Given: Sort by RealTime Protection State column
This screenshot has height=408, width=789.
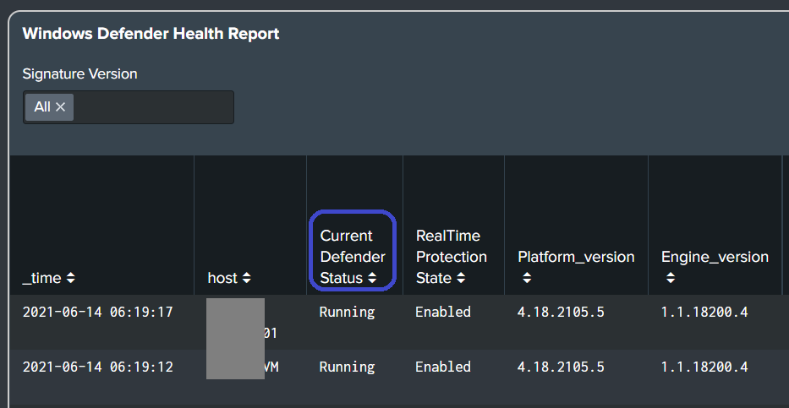Looking at the screenshot, I should (x=461, y=278).
